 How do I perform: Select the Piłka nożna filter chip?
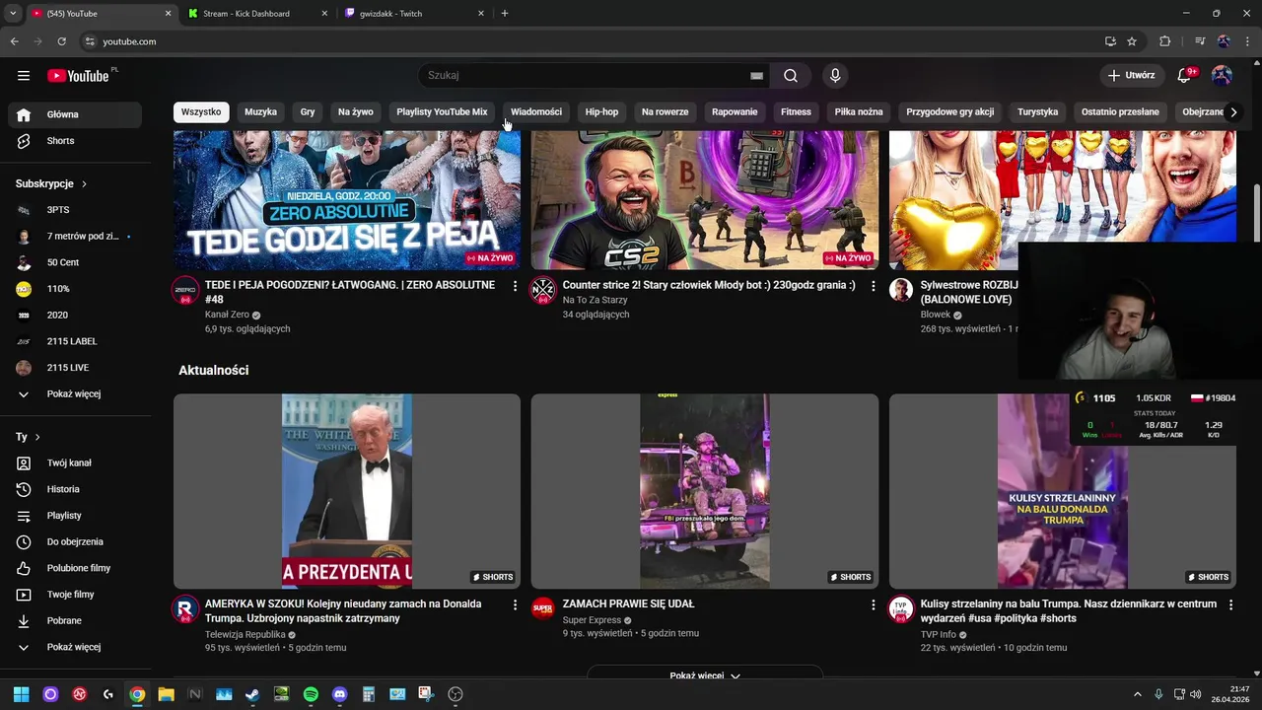859,112
